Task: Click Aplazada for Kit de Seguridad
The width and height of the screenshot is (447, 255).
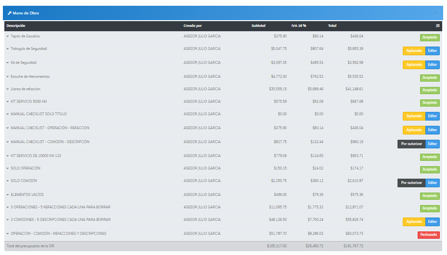Action: tap(414, 65)
